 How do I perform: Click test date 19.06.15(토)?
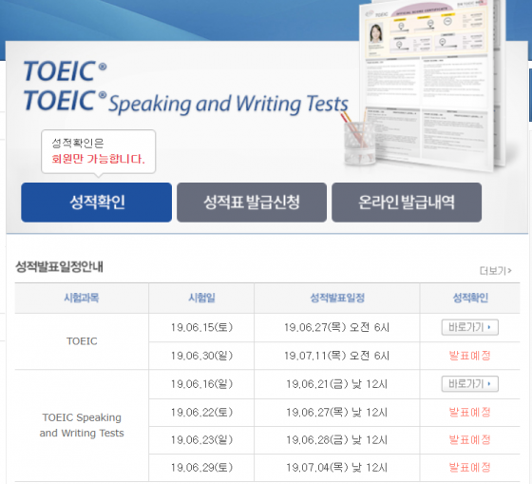click(201, 327)
